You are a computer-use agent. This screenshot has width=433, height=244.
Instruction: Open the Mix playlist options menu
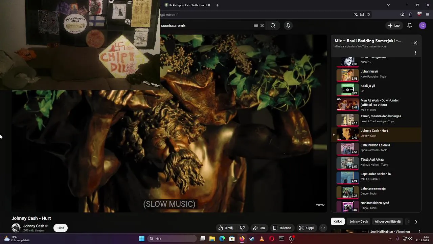coord(415,53)
